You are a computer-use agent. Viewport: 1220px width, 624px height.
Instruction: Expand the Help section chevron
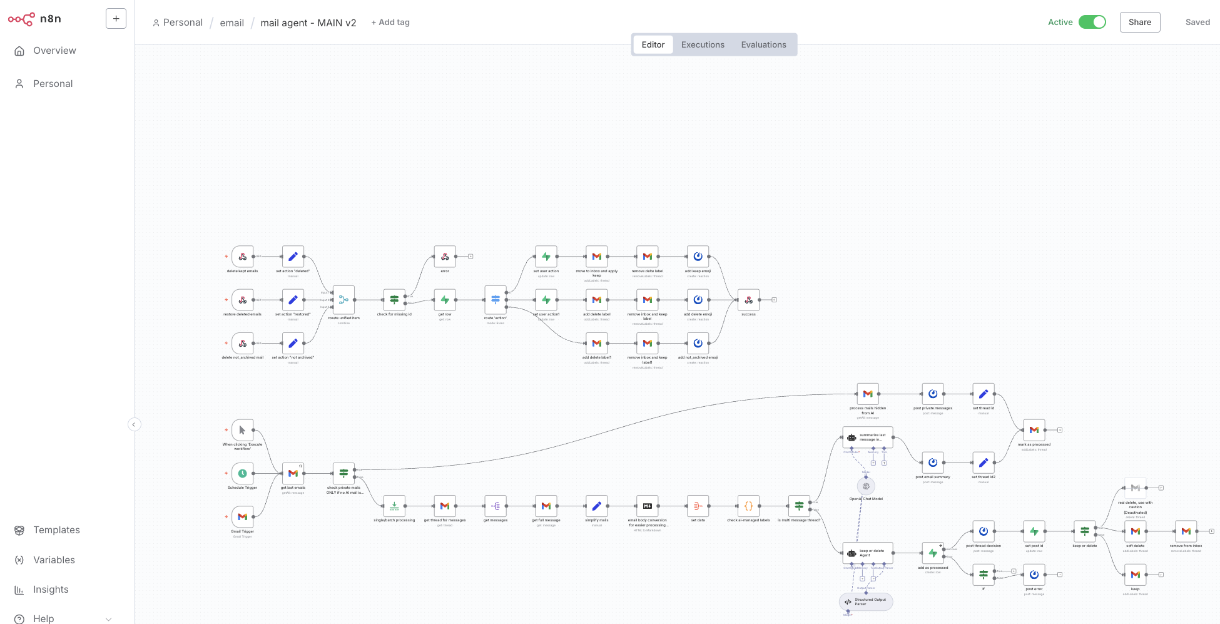pyautogui.click(x=109, y=618)
